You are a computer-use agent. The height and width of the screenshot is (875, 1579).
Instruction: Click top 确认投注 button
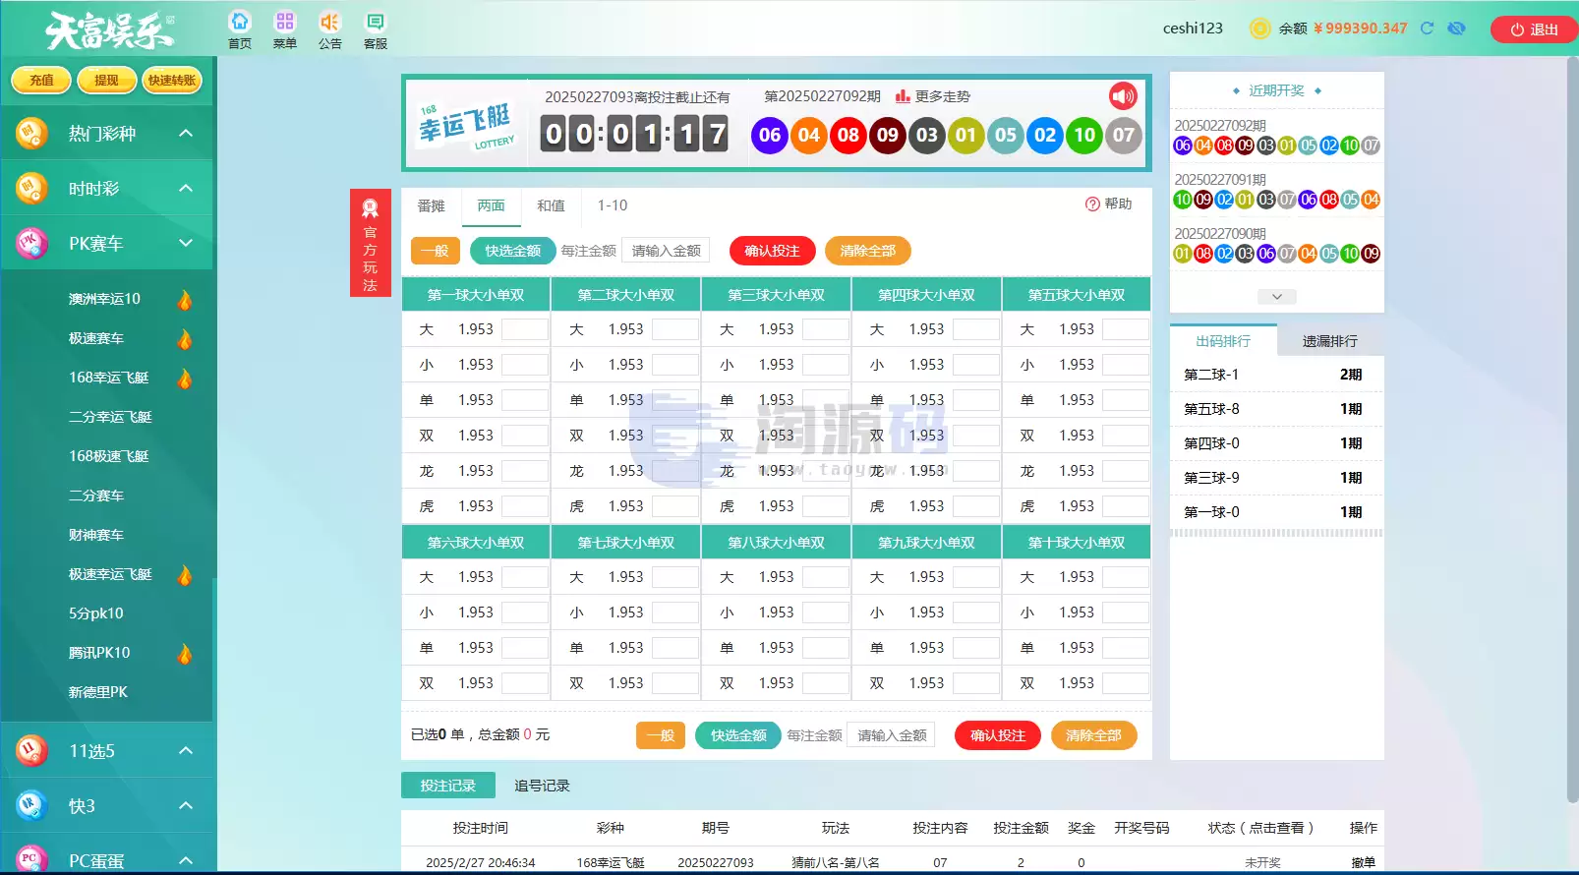pyautogui.click(x=773, y=251)
